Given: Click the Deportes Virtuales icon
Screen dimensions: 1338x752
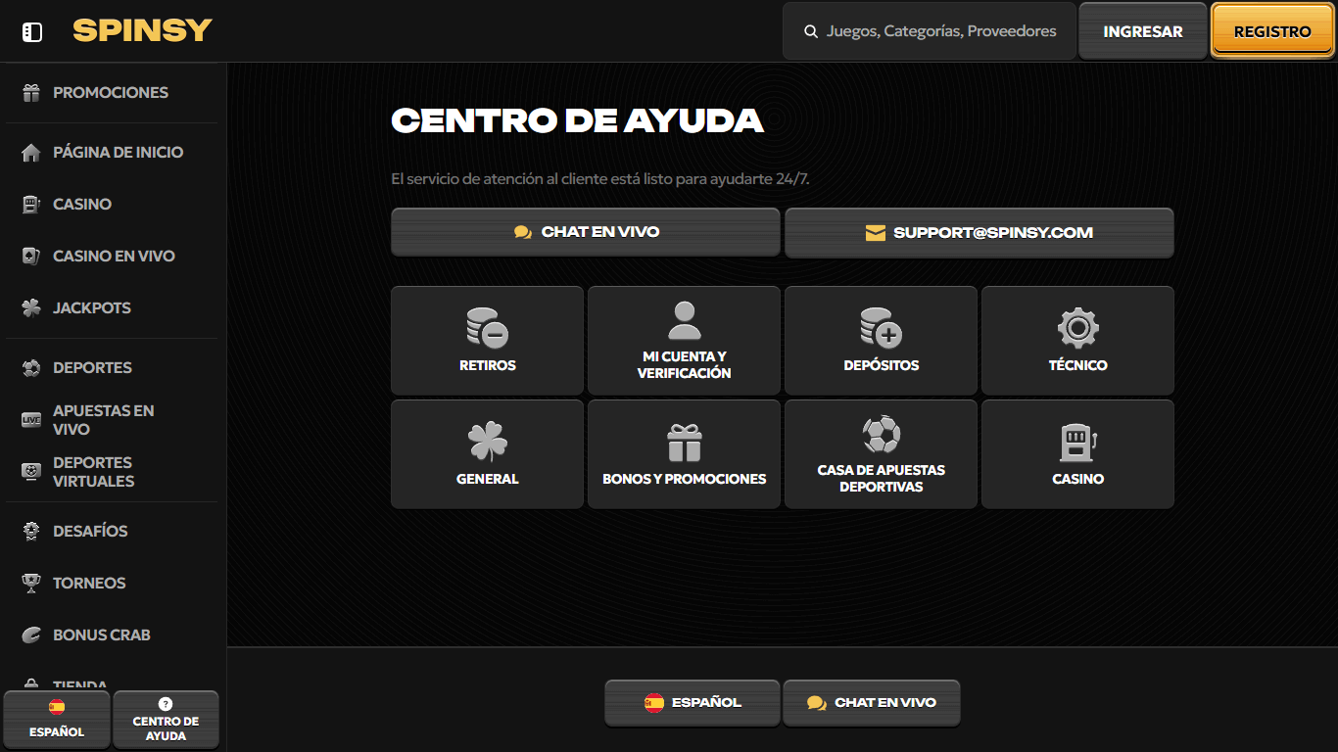Looking at the screenshot, I should pos(31,472).
